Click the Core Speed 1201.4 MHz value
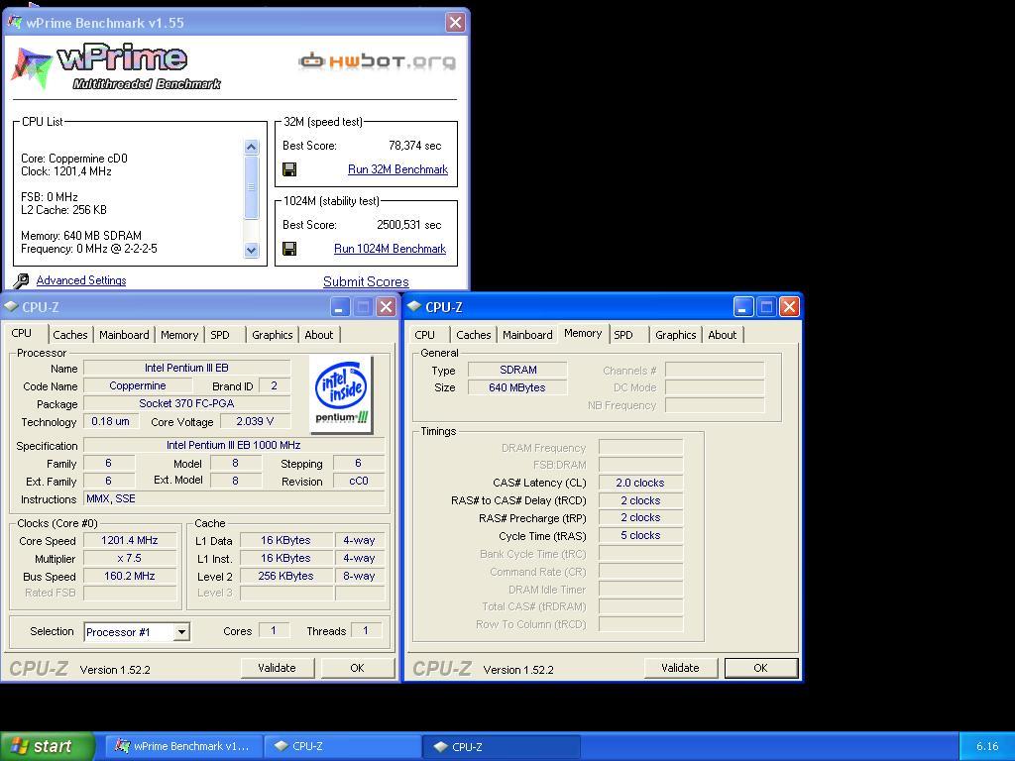This screenshot has height=761, width=1015. click(130, 540)
